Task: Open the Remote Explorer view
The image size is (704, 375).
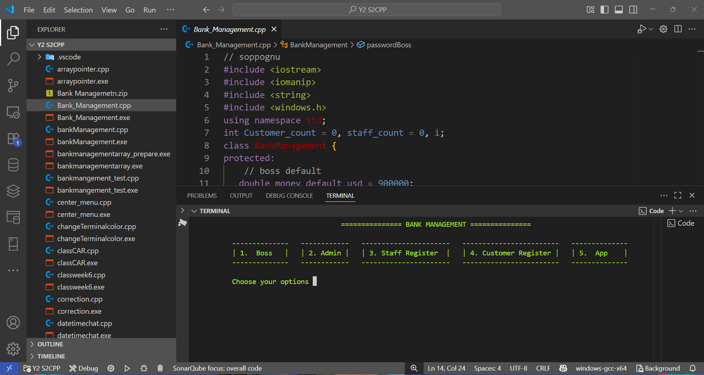Action: click(x=13, y=112)
